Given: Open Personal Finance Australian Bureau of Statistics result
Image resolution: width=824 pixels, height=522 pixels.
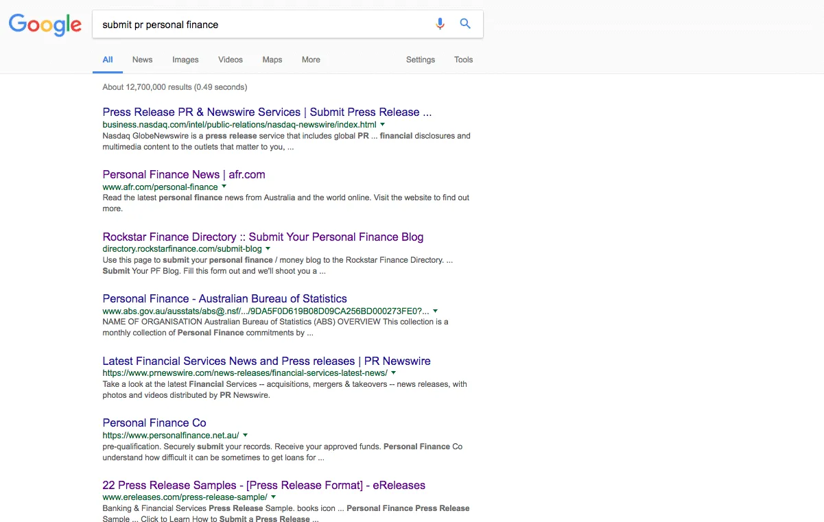Looking at the screenshot, I should click(x=224, y=298).
